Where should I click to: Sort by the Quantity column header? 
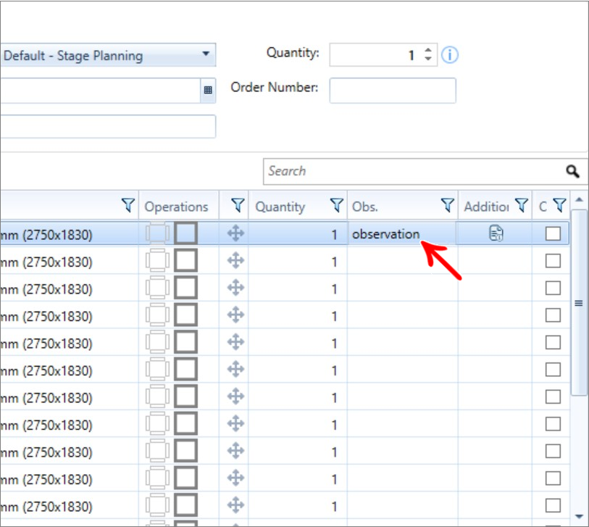coord(280,207)
